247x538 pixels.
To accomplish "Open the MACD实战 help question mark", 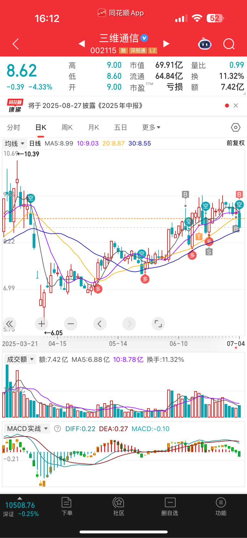I will (x=58, y=429).
